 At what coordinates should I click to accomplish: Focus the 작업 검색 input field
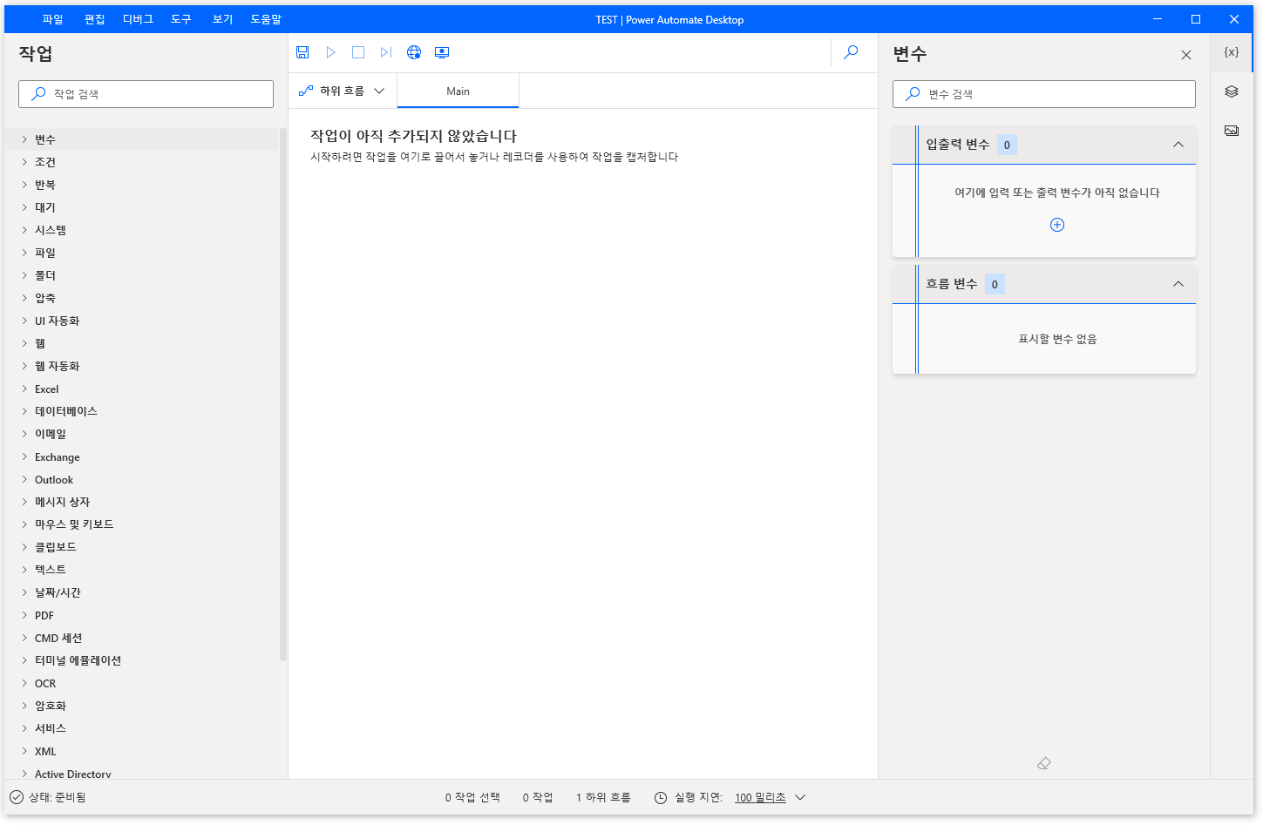[x=146, y=94]
